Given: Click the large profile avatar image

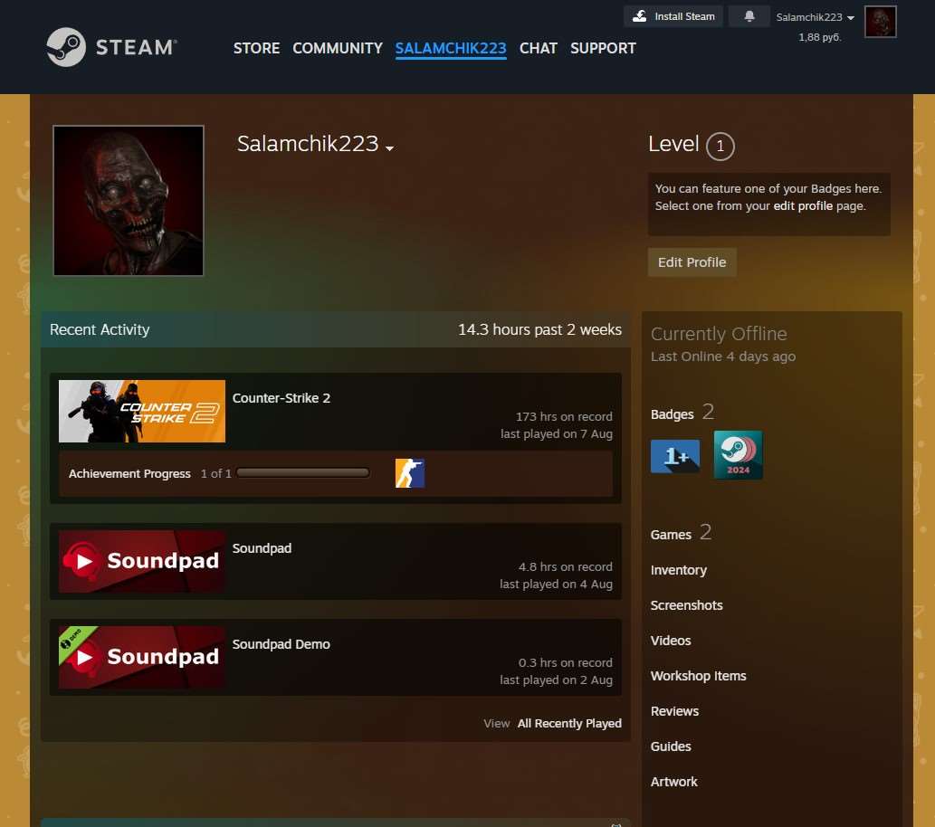Looking at the screenshot, I should [x=129, y=200].
